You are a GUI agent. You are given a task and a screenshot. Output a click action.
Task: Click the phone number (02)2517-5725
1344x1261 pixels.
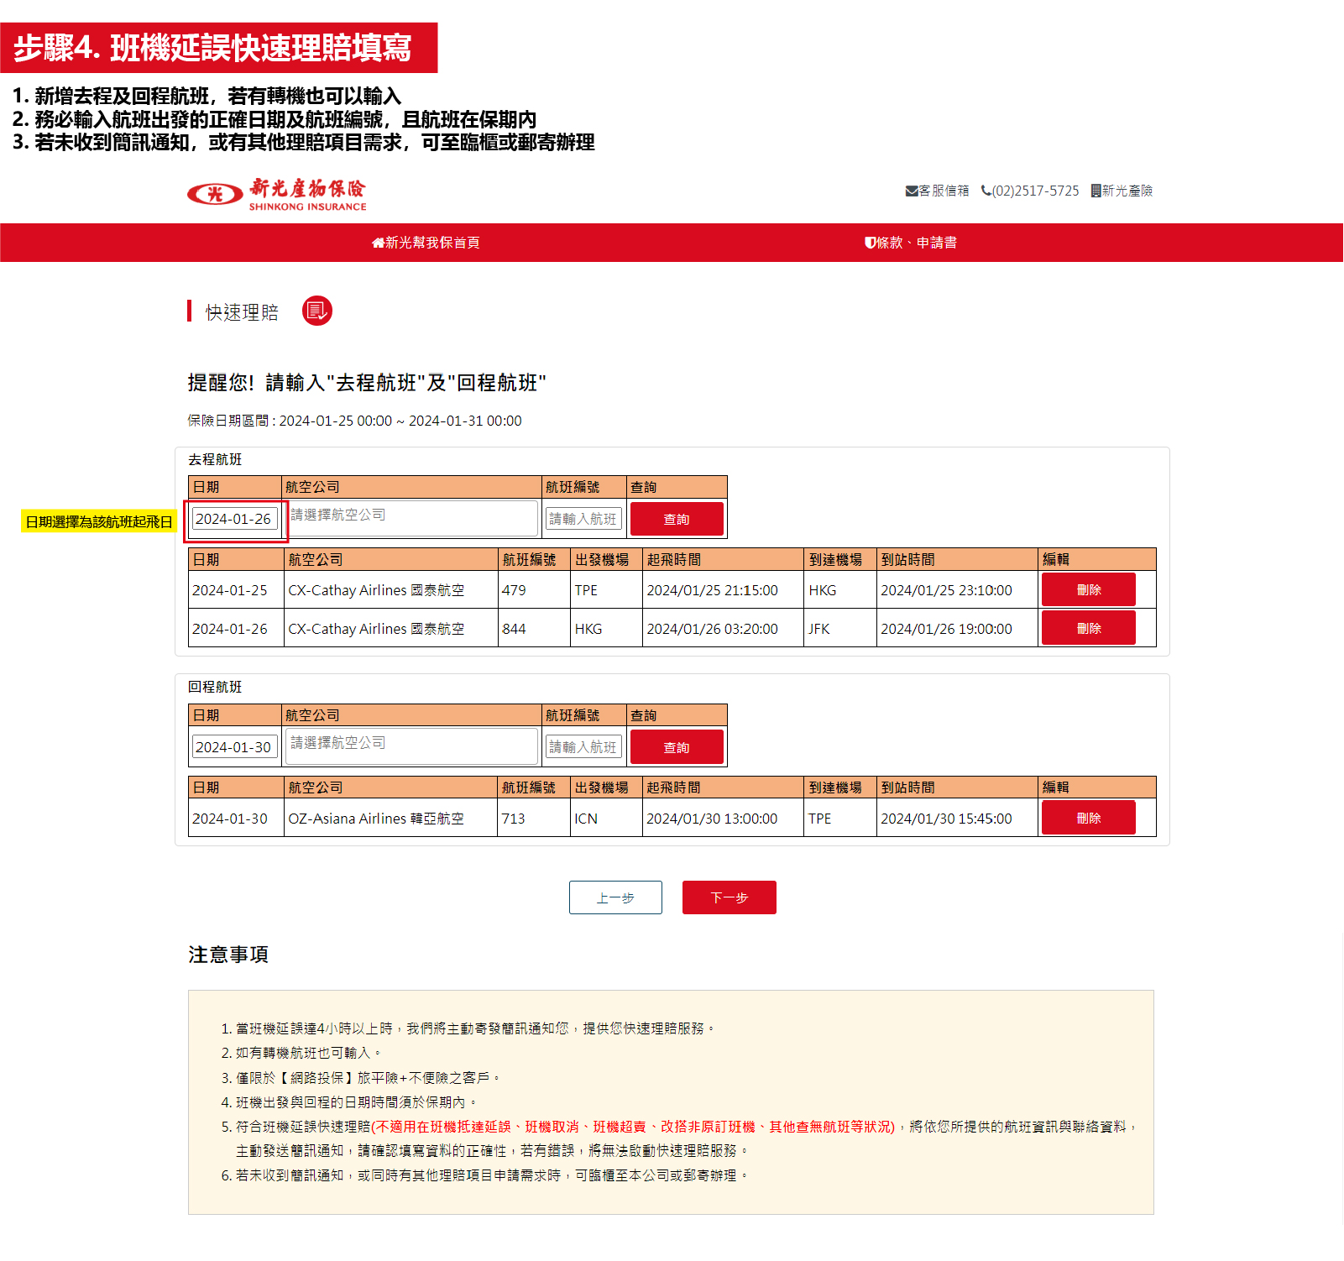1030,191
